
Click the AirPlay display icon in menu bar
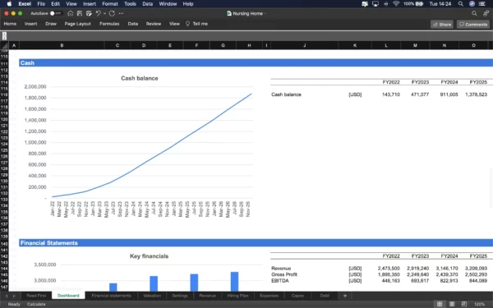[376, 4]
